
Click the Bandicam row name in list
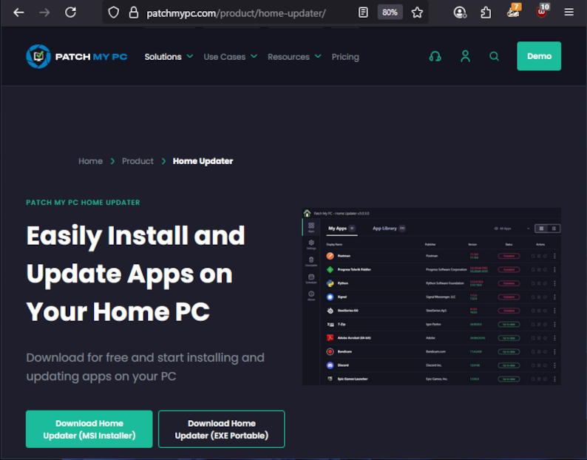point(345,352)
